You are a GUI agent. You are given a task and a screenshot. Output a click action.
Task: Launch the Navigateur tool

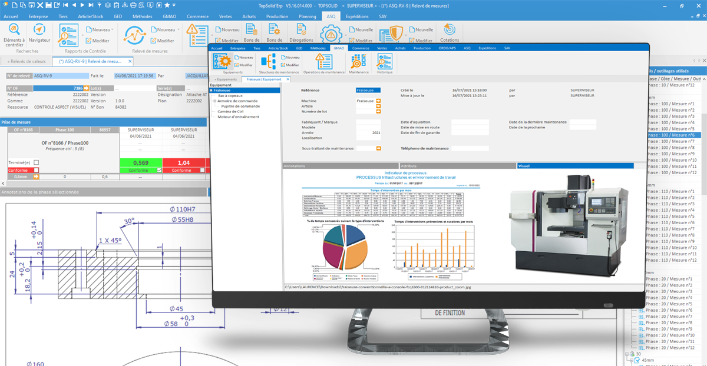(x=39, y=32)
